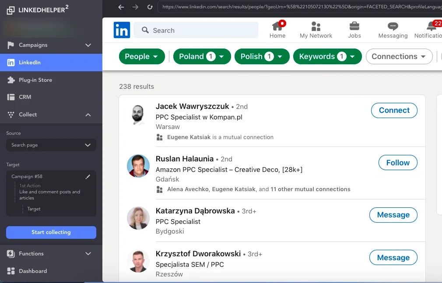Collapse the Collect section chevron
The image size is (442, 283).
point(88,115)
